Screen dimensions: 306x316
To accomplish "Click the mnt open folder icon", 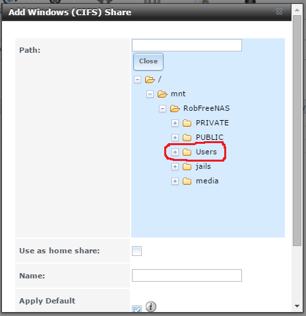I will [162, 94].
